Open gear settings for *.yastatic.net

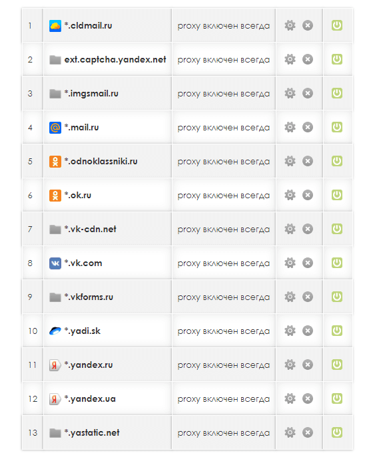(x=290, y=432)
